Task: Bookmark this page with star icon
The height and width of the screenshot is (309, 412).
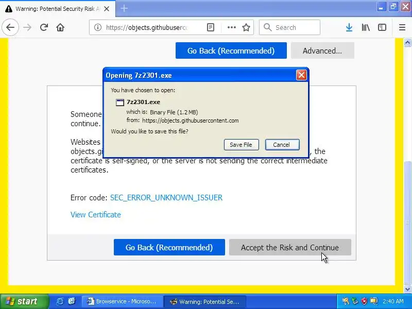Action: point(246,27)
